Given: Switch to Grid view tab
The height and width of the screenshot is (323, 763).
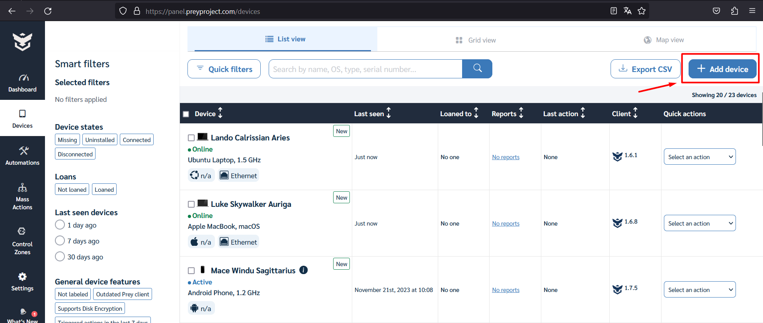Looking at the screenshot, I should [476, 40].
